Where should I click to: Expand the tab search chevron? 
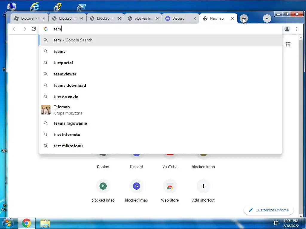click(267, 19)
